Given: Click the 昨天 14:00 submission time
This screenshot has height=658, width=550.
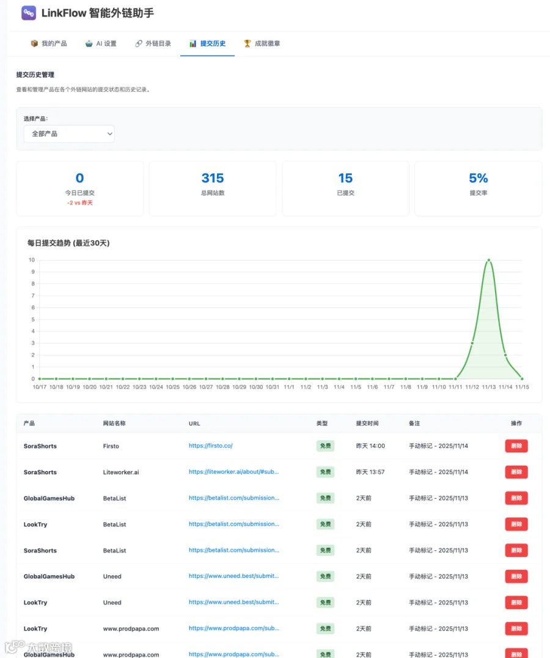Looking at the screenshot, I should tap(370, 446).
